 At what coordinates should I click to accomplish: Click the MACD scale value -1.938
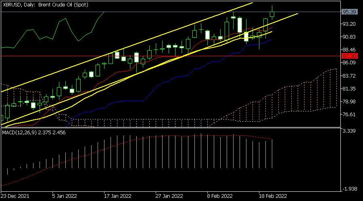pos(349,189)
